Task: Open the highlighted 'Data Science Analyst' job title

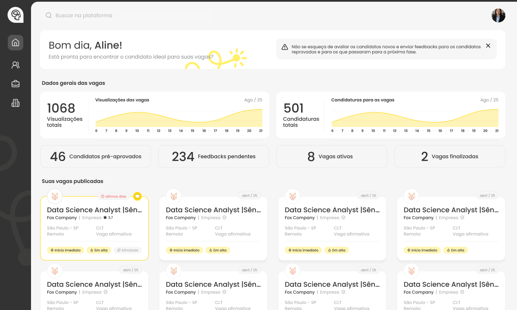Action: click(x=94, y=210)
